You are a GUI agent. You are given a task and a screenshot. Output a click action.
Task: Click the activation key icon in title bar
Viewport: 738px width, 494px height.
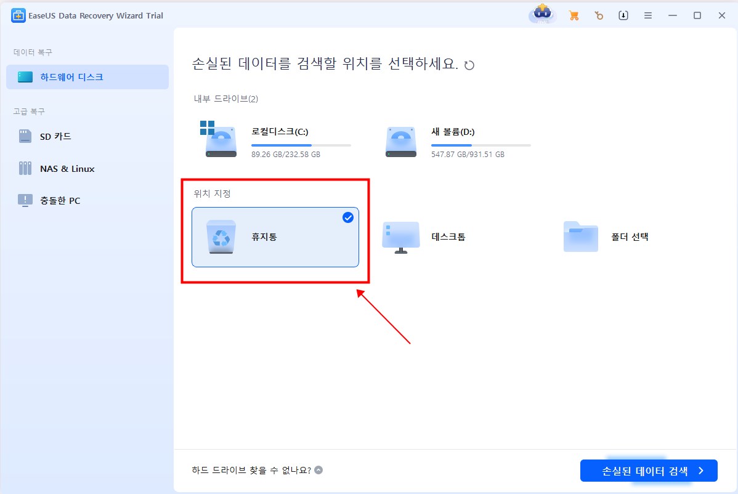[x=599, y=15]
